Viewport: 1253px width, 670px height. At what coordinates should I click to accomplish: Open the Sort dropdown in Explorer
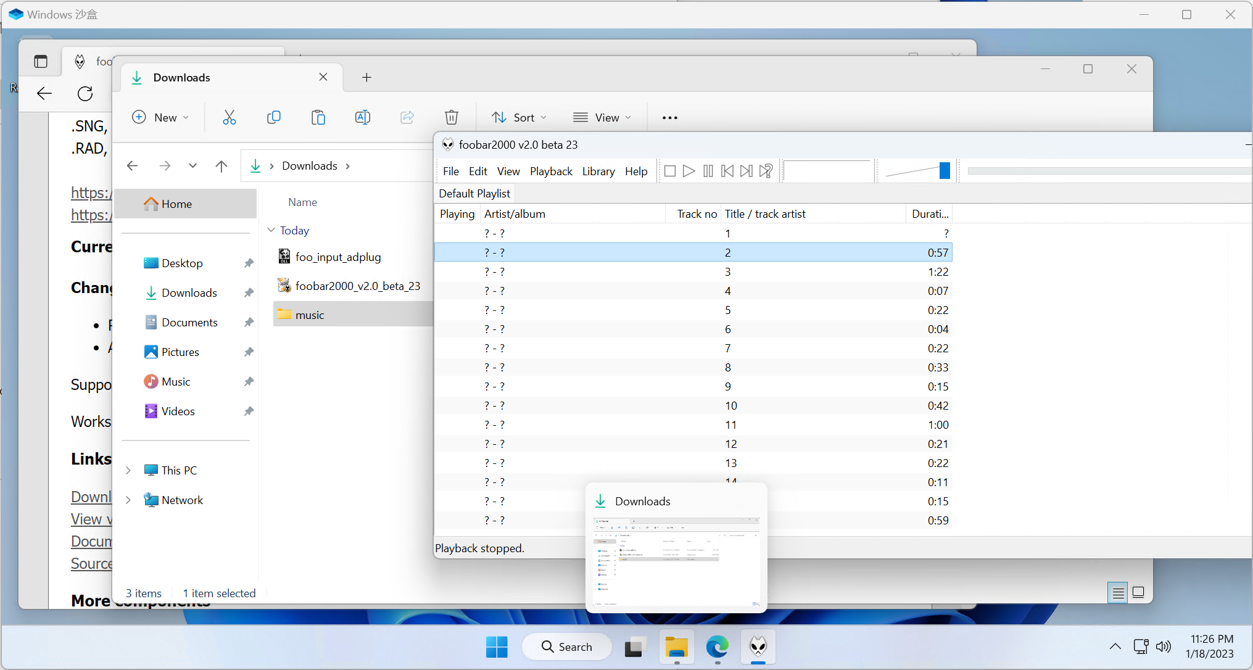[519, 117]
